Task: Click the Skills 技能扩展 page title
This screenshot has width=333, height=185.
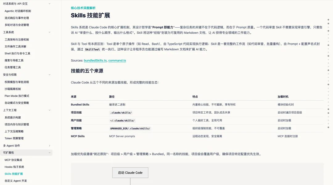Action: [x=90, y=15]
